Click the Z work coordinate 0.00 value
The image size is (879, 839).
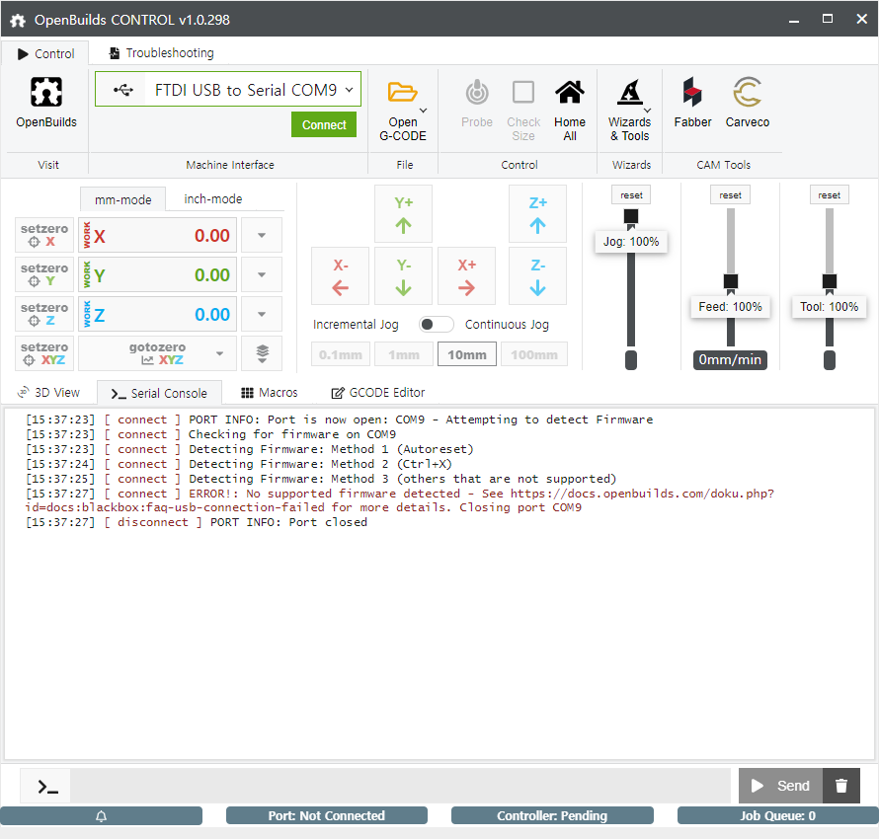(x=212, y=315)
